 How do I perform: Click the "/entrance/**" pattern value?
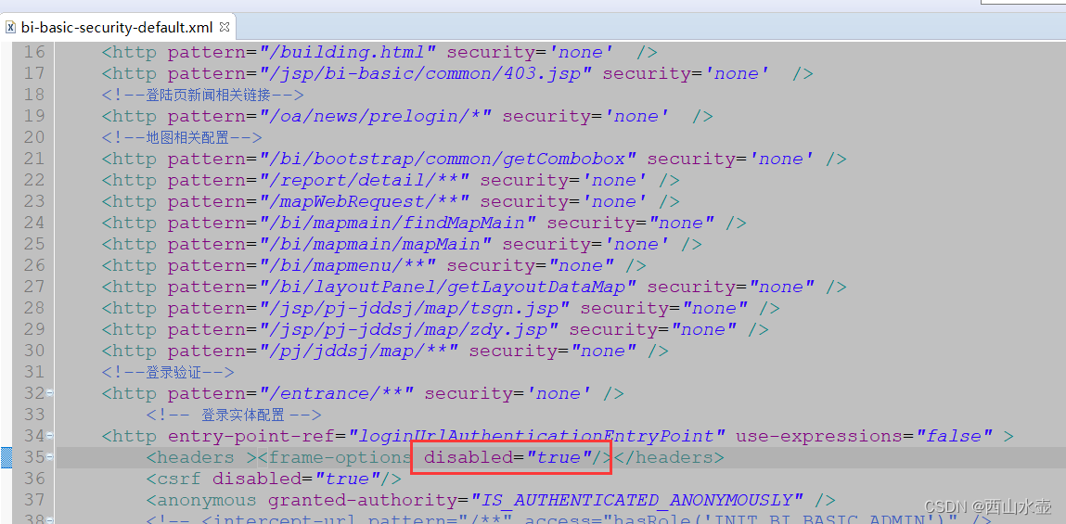click(x=336, y=393)
